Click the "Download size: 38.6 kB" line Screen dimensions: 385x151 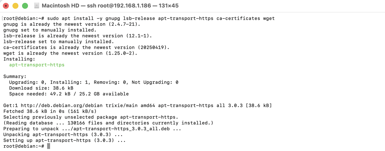41,88
